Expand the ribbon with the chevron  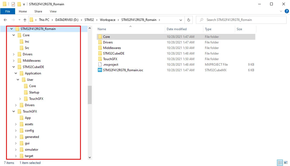coord(281,11)
